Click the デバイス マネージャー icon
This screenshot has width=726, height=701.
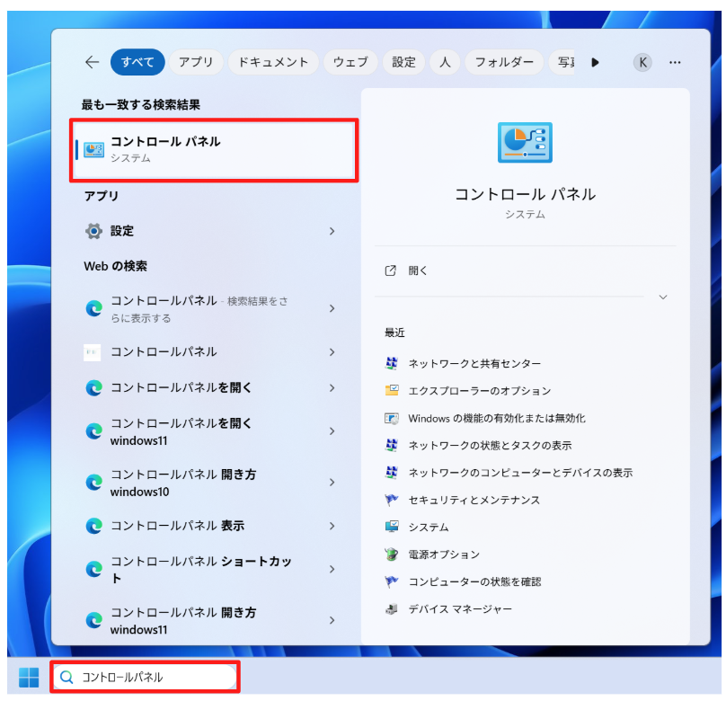391,608
